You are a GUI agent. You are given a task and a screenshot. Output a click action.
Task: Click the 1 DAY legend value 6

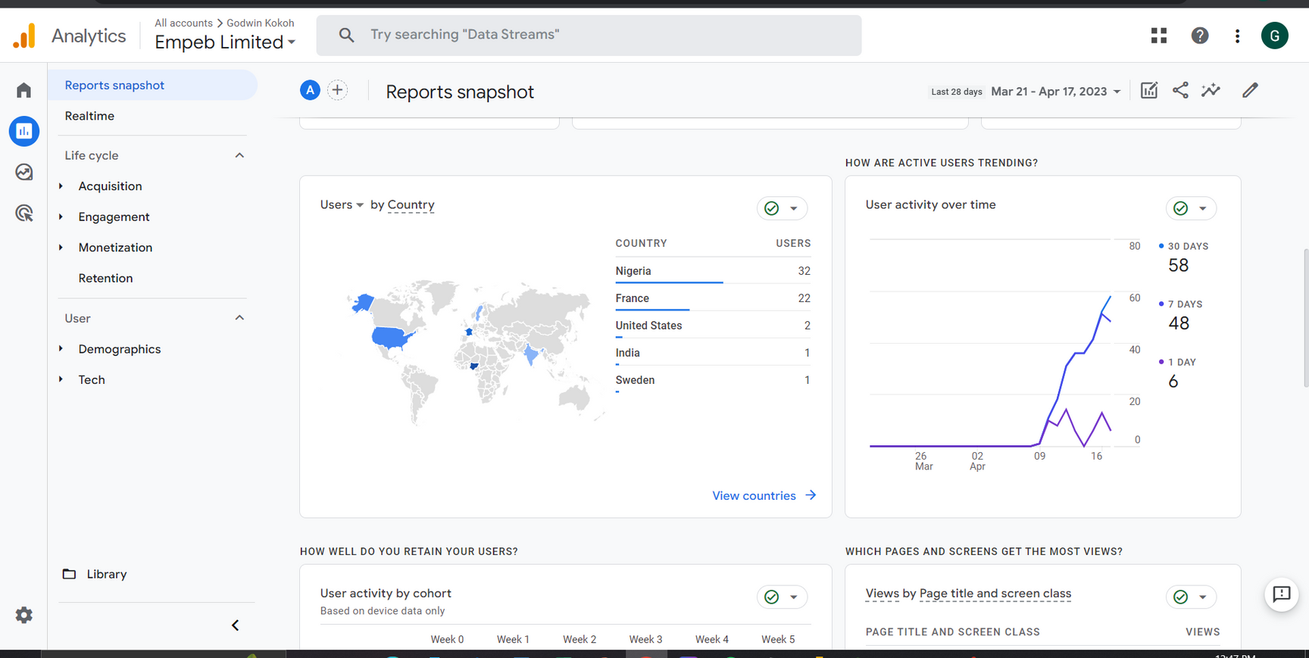[x=1173, y=382]
